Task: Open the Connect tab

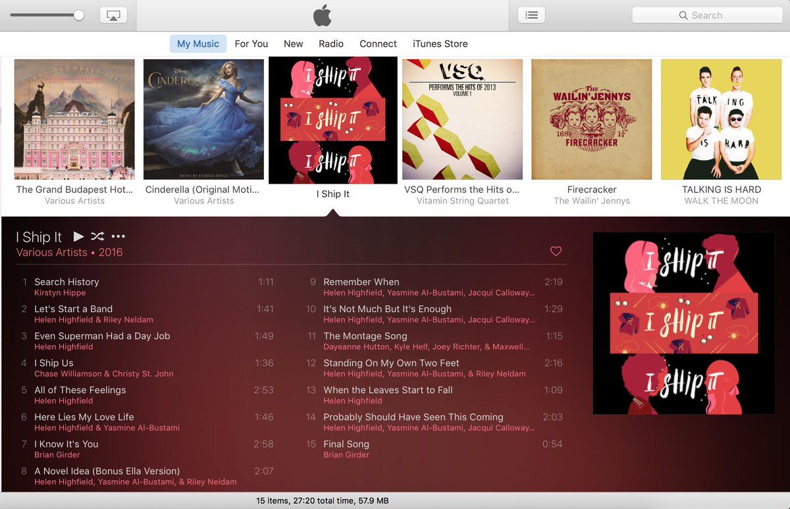Action: coord(378,43)
